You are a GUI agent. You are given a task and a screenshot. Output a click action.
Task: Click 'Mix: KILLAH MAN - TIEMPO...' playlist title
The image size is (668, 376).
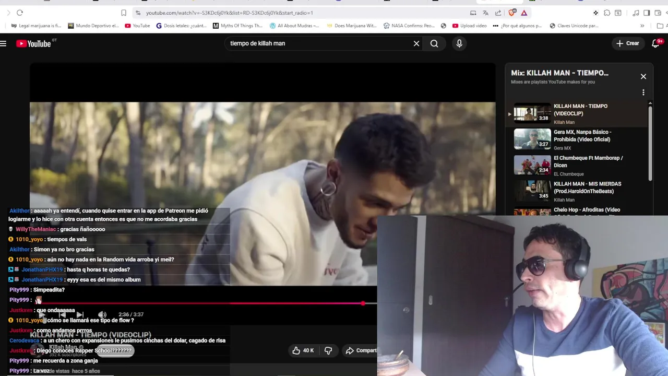pyautogui.click(x=559, y=73)
